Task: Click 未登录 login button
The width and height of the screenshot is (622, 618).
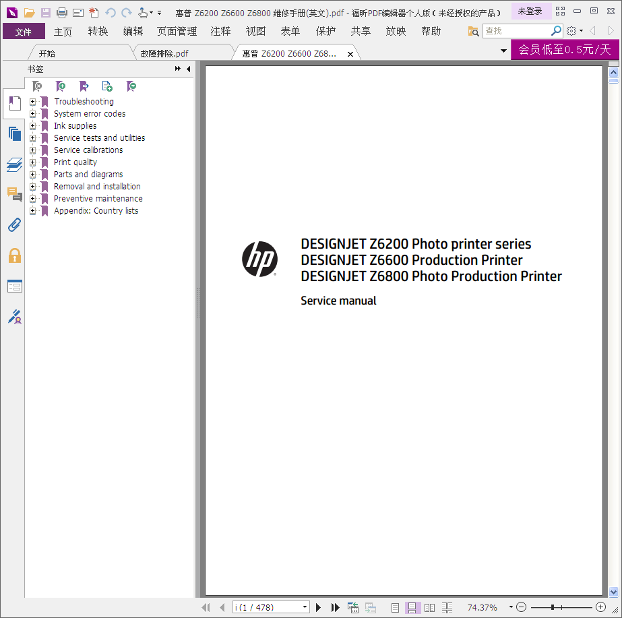Action: pyautogui.click(x=530, y=11)
